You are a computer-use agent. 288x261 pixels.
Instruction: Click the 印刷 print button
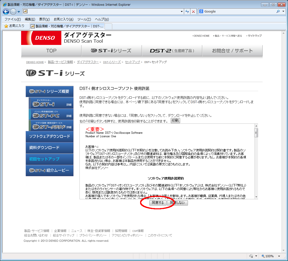[175, 120]
